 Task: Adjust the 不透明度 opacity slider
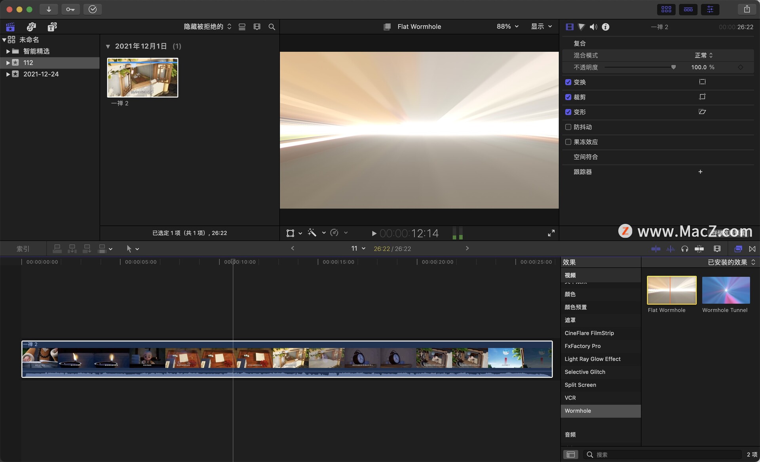click(673, 67)
